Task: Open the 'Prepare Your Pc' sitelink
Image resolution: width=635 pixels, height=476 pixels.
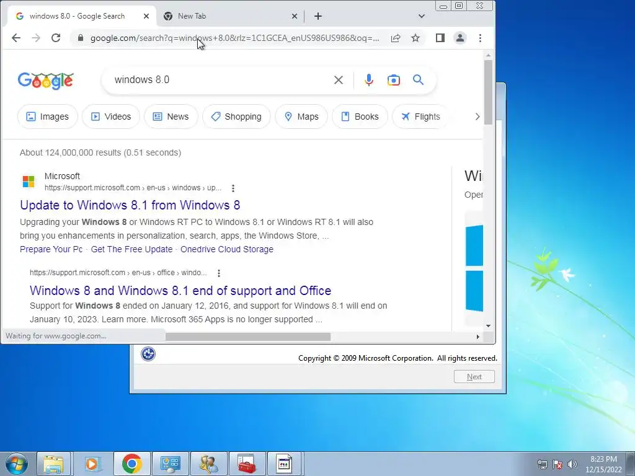Action: [51, 249]
